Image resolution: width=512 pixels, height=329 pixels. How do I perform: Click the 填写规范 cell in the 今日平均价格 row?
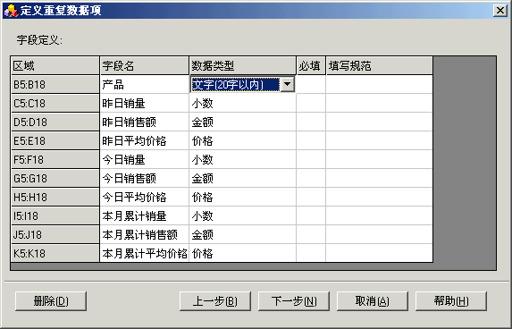tap(380, 197)
